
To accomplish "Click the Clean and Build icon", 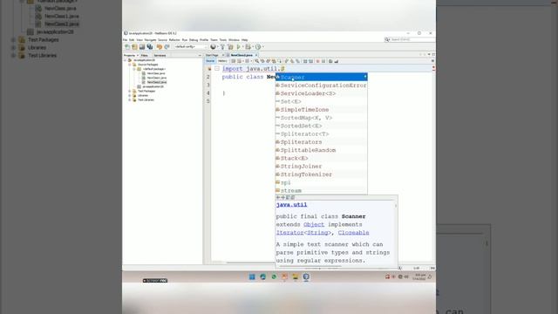I will (x=230, y=46).
